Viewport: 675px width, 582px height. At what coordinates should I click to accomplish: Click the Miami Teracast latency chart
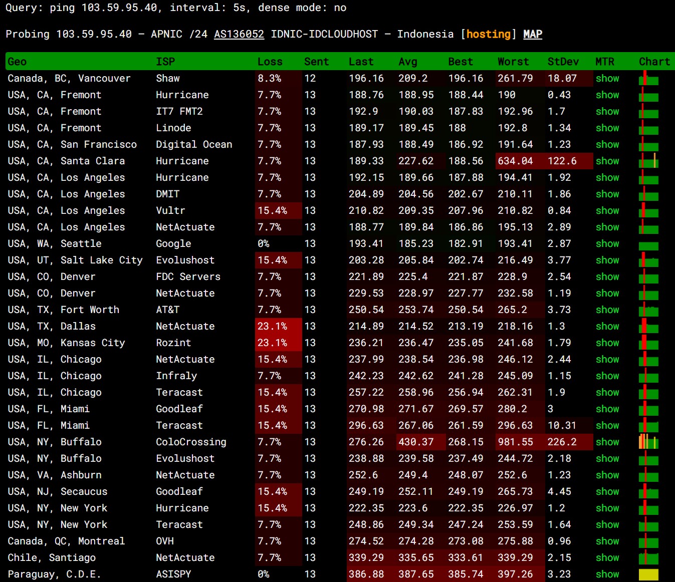648,425
